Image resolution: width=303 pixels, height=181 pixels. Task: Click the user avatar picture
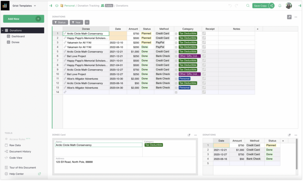(x=289, y=6)
